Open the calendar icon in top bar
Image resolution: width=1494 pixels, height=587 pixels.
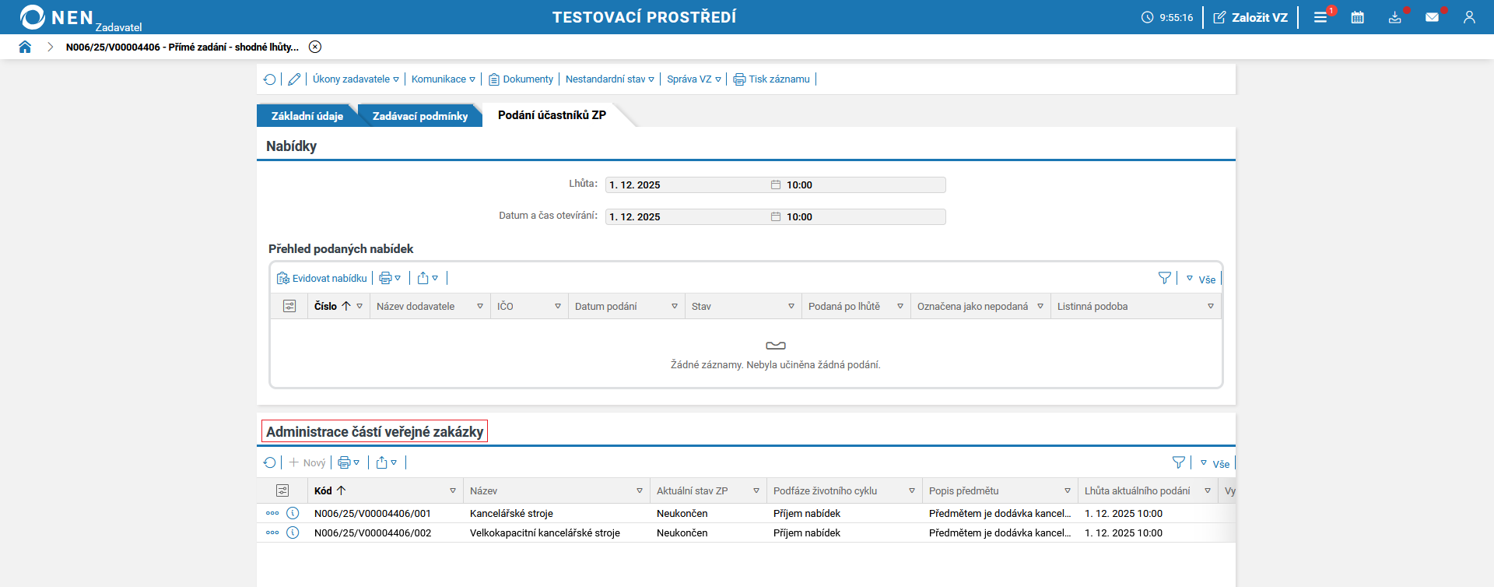click(1357, 17)
